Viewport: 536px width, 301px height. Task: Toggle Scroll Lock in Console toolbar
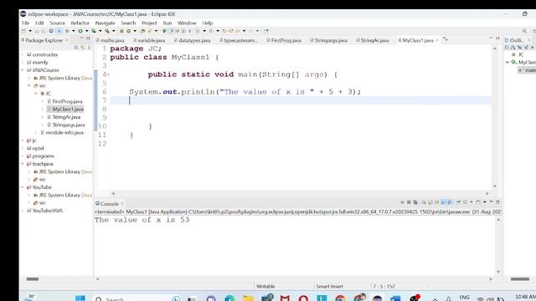point(430,202)
